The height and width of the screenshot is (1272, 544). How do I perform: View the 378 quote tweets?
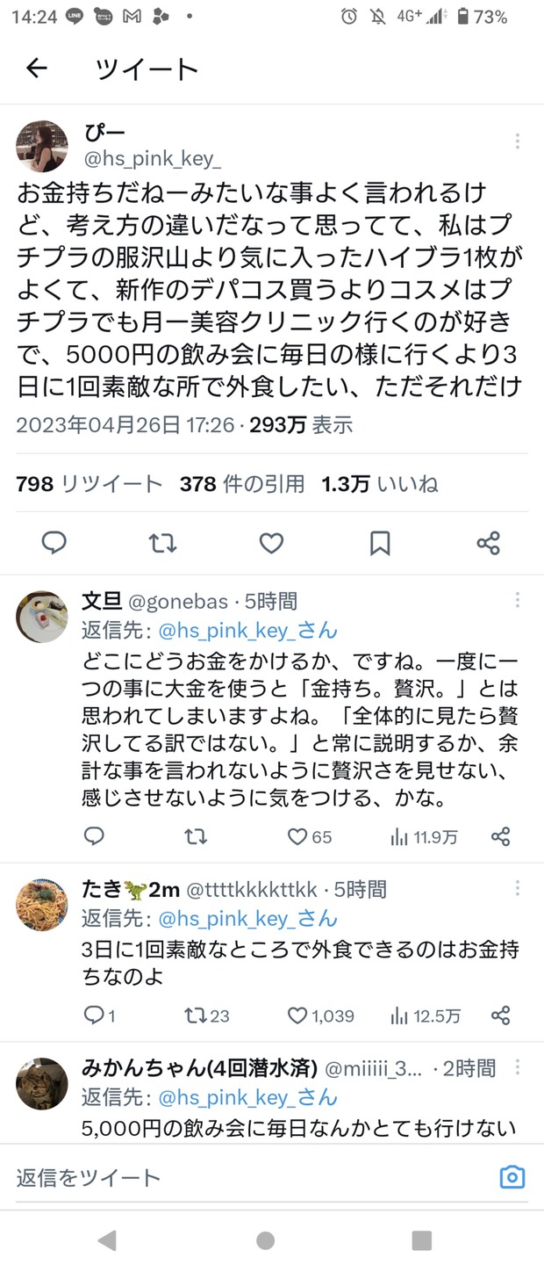pos(242,483)
